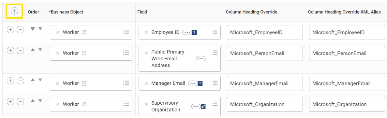Clear Worker in the Manager Email row
Image resolution: width=387 pixels, height=118 pixels.
(x=57, y=83)
